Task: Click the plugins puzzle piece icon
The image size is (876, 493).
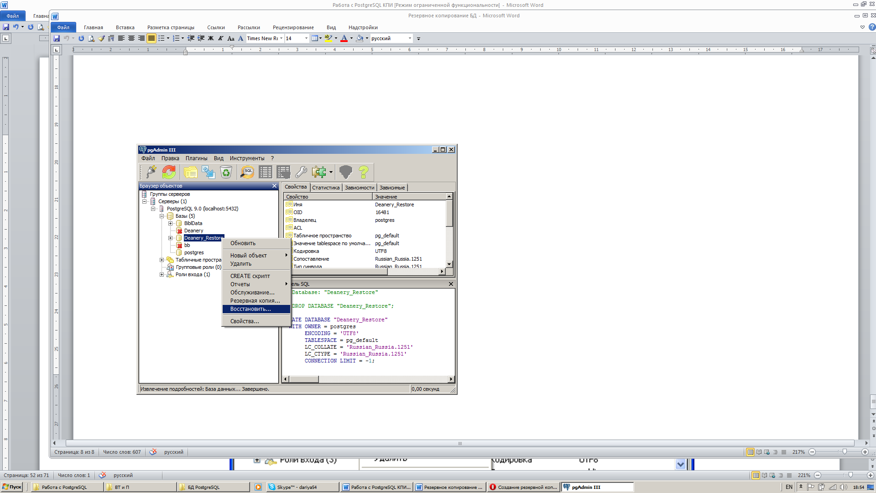Action: [319, 172]
